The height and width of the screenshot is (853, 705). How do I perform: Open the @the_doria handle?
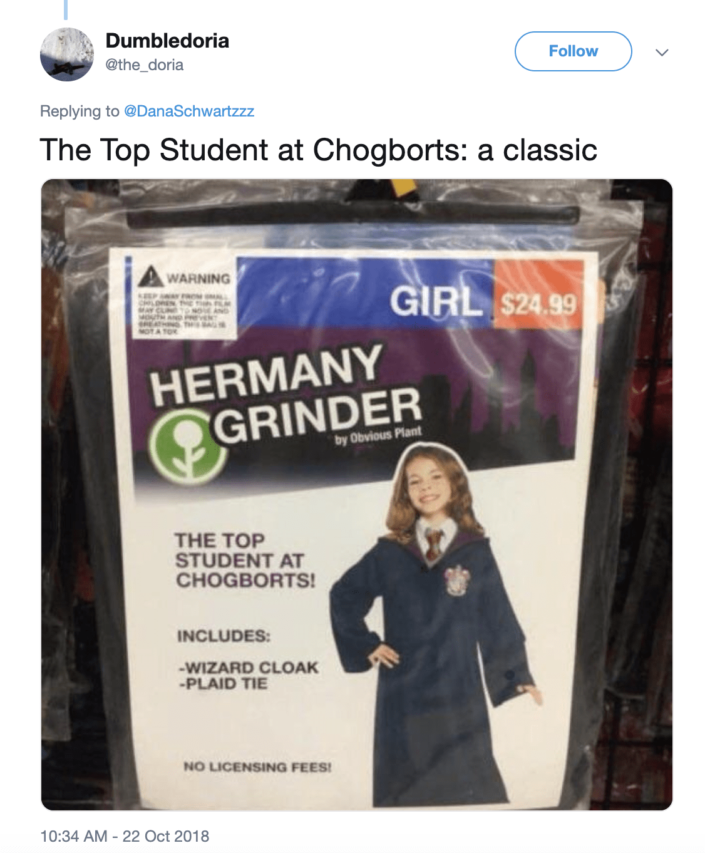pyautogui.click(x=145, y=65)
